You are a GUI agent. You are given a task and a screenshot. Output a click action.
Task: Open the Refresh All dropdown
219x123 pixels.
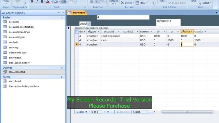[114, 2]
